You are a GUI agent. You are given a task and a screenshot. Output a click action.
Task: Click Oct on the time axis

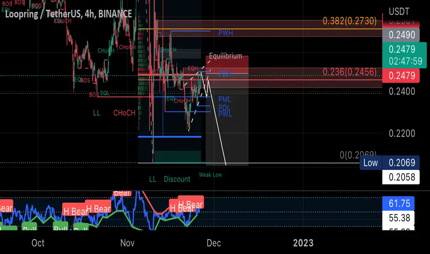(38, 243)
